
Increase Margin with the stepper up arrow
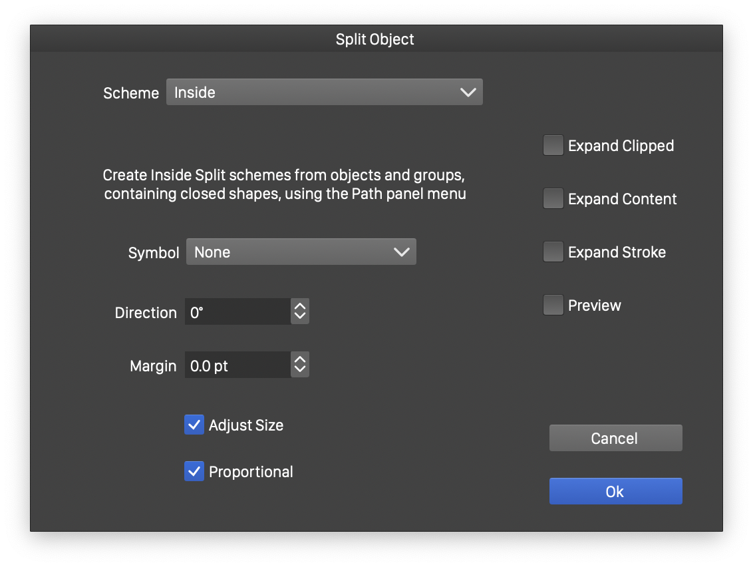pos(300,359)
